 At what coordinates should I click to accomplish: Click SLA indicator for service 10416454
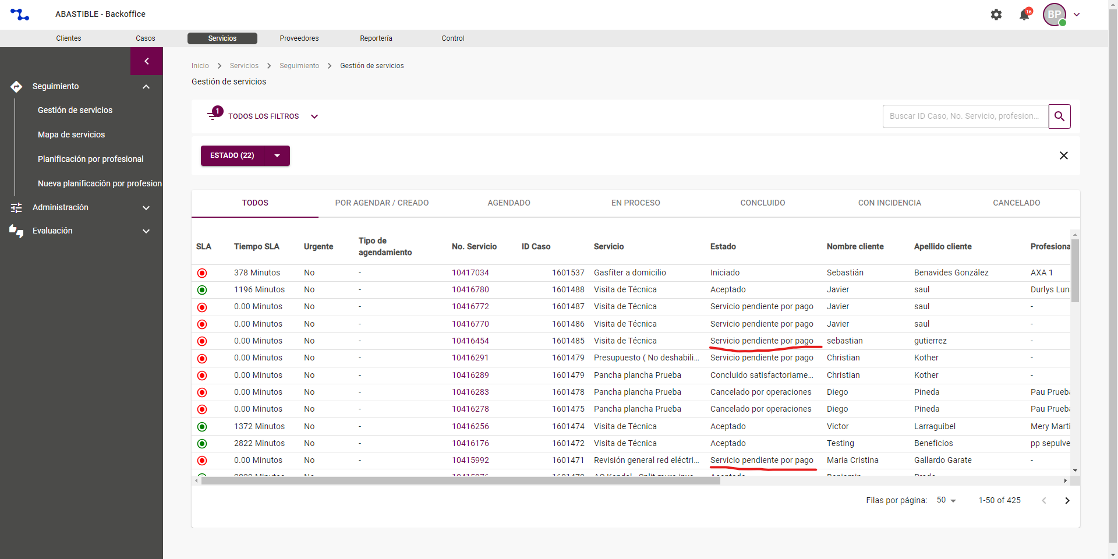click(202, 341)
